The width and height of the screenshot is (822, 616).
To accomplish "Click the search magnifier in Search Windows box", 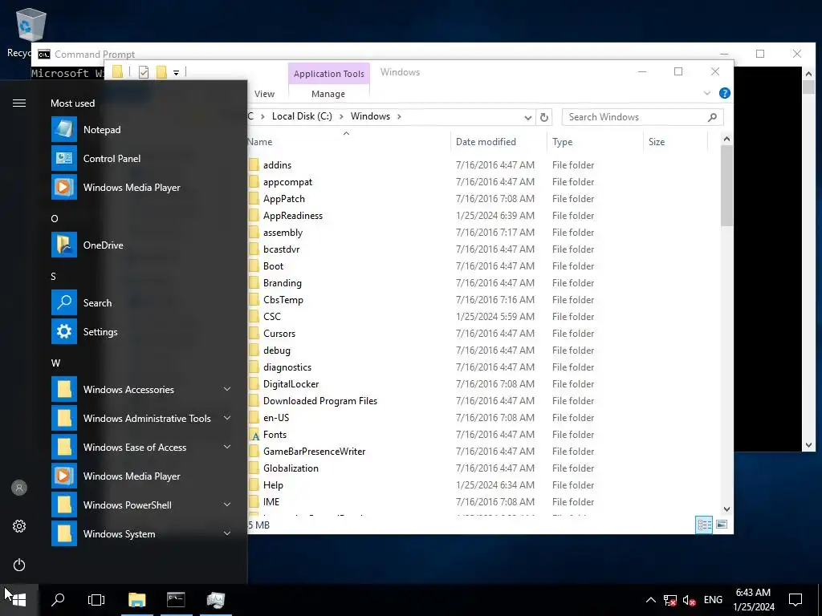I will pos(712,117).
